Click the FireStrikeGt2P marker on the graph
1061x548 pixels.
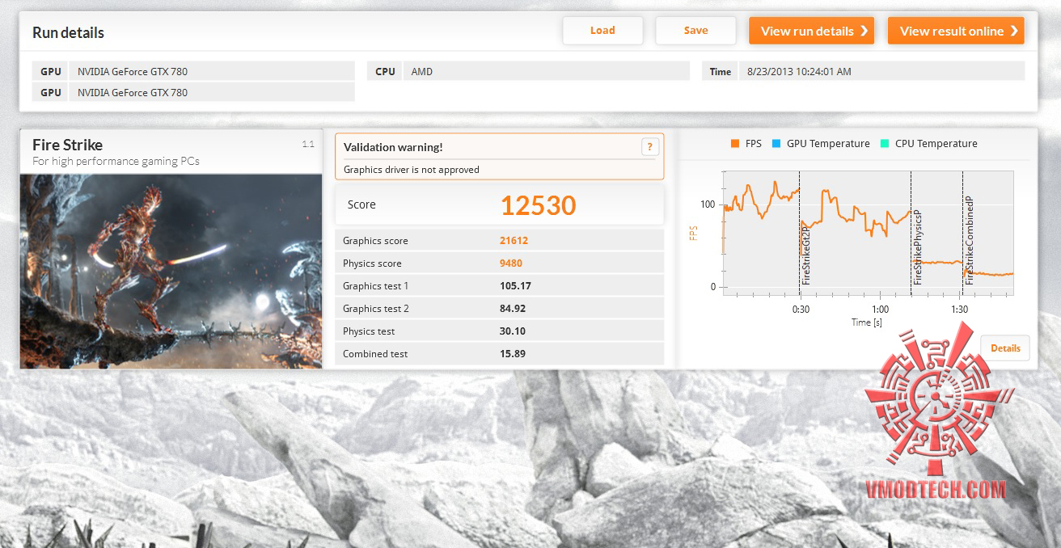tap(805, 255)
